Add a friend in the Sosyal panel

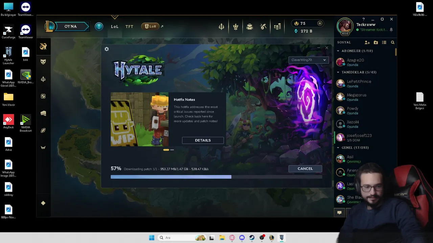(x=367, y=43)
